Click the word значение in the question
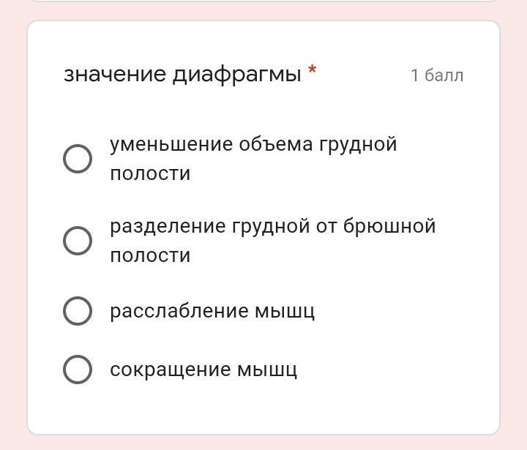The image size is (527, 450). point(115,75)
